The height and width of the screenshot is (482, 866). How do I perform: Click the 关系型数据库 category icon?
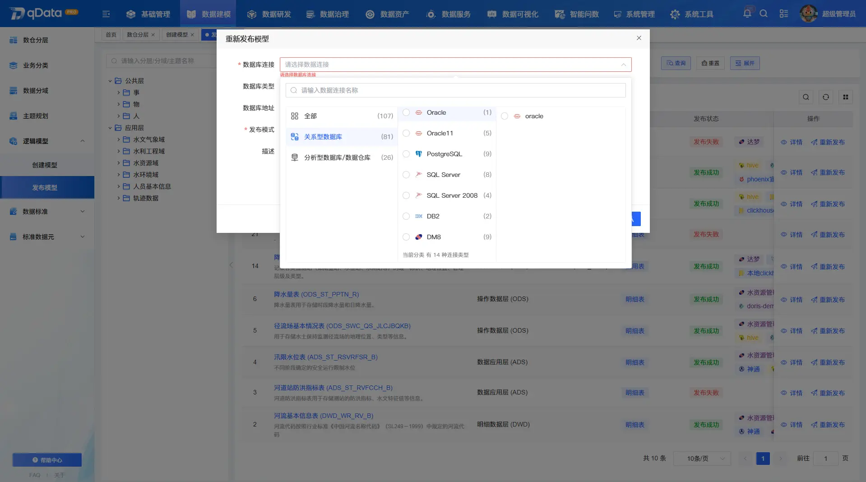[x=295, y=137]
